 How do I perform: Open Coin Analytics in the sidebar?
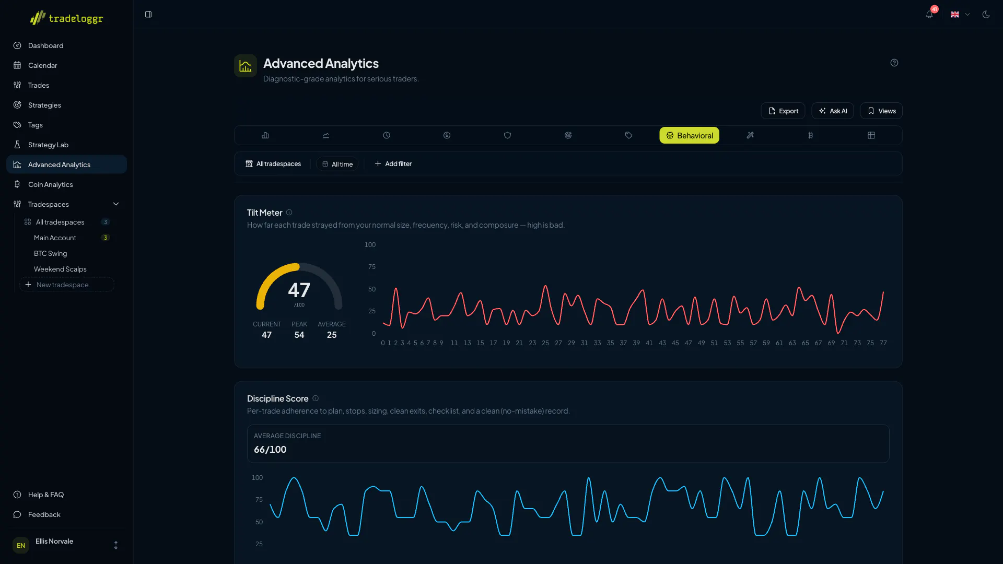pos(66,184)
